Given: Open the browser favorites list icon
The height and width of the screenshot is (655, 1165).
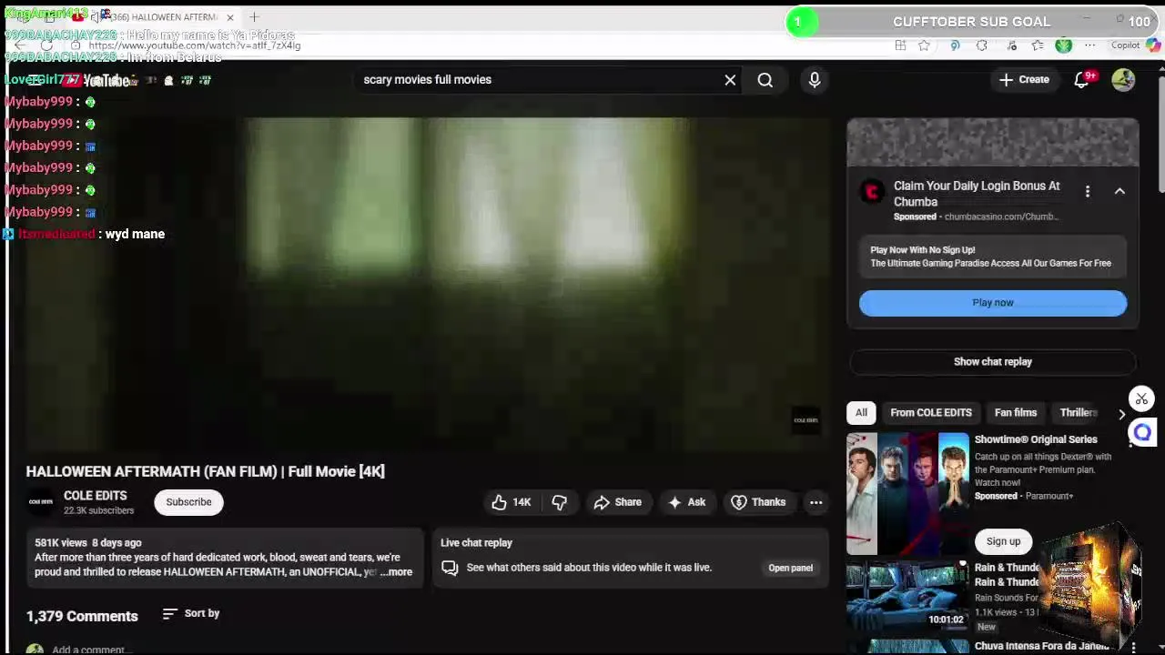Looking at the screenshot, I should point(1038,45).
